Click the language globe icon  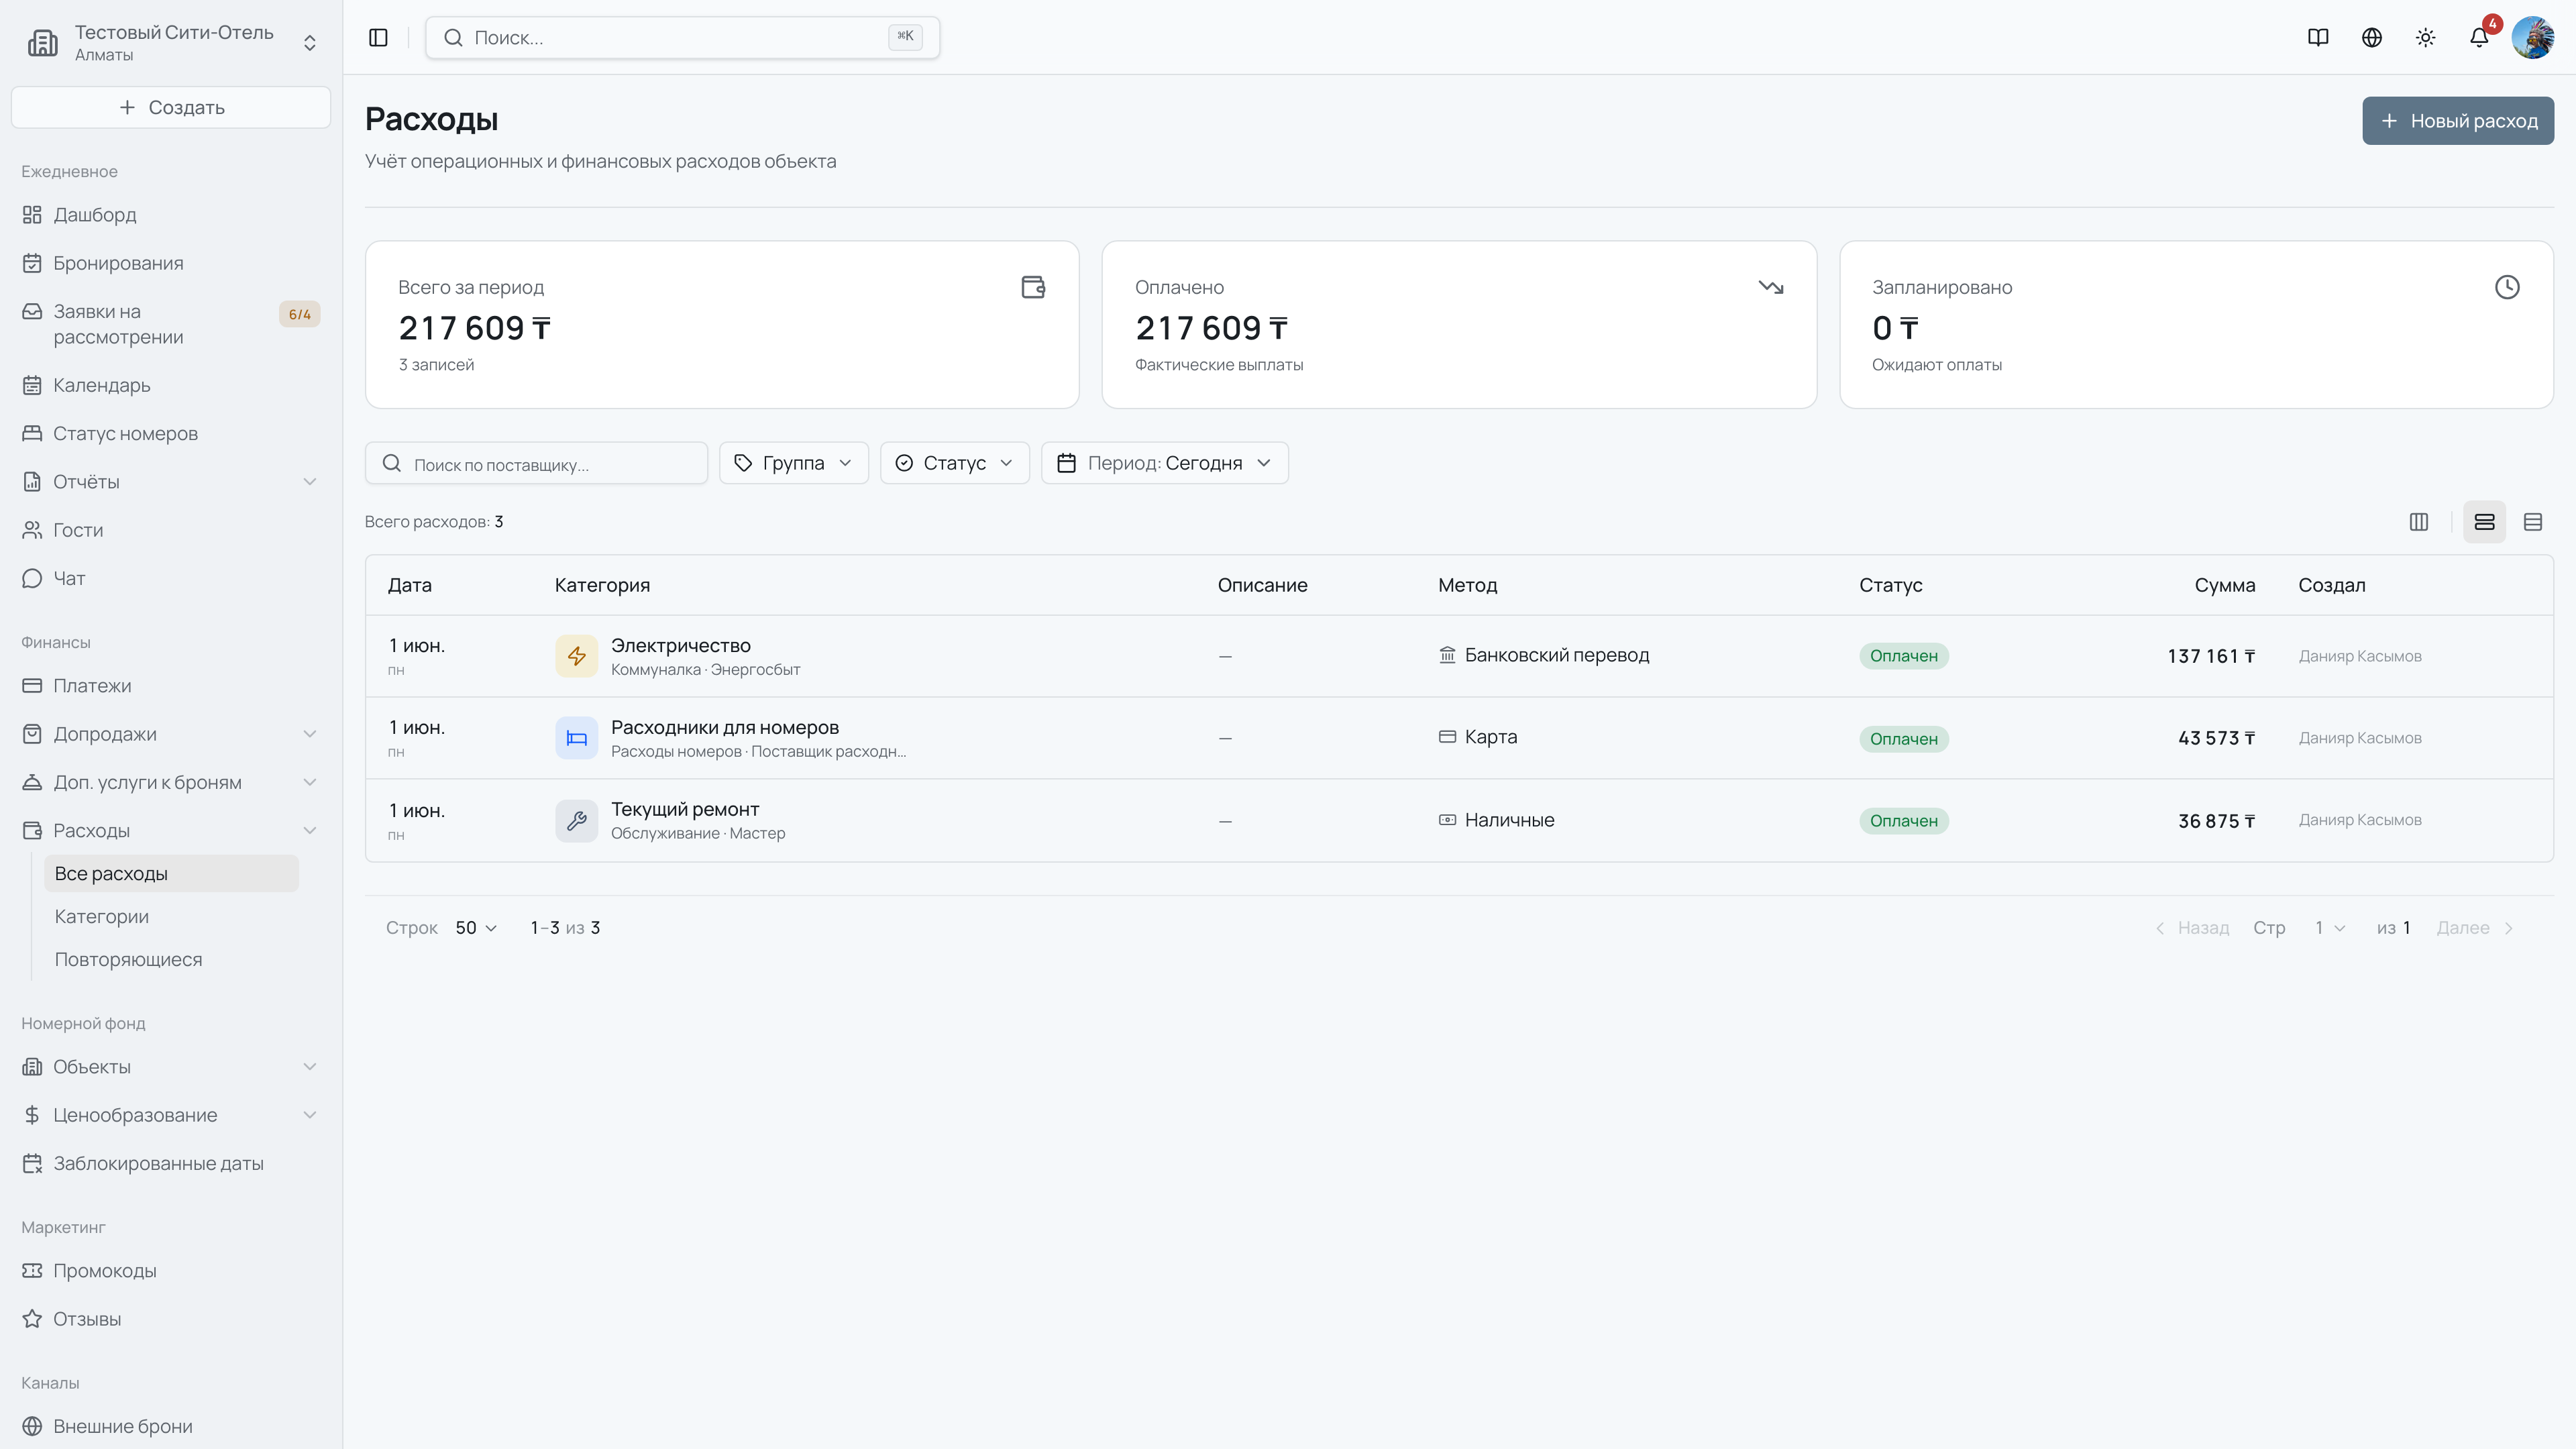click(2372, 38)
